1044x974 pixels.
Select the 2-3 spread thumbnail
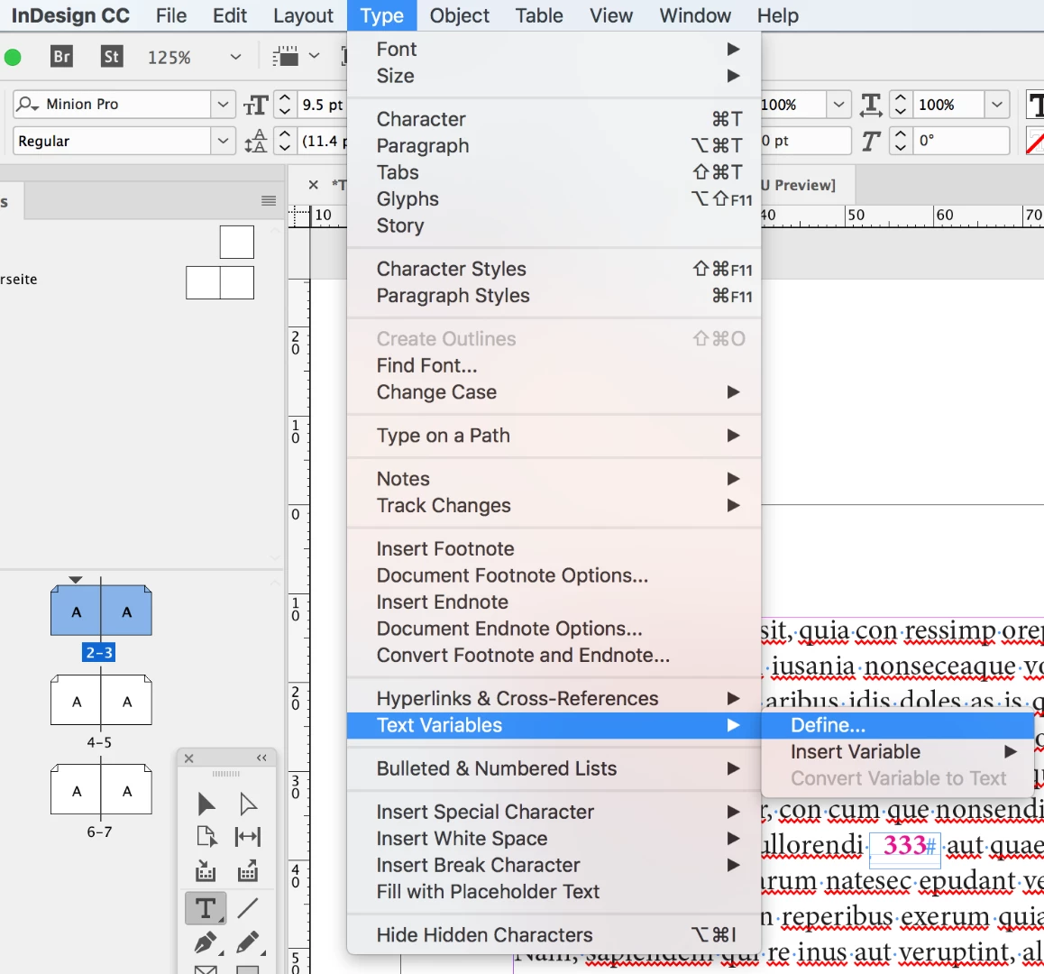tap(101, 611)
